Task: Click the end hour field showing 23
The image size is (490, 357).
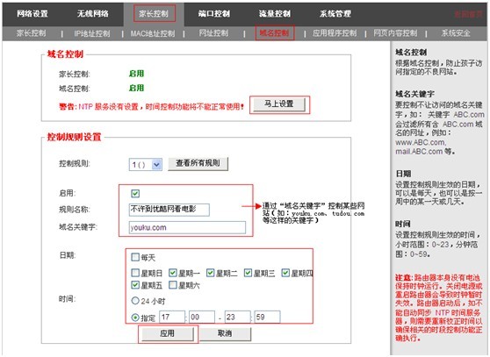Action: [x=237, y=317]
